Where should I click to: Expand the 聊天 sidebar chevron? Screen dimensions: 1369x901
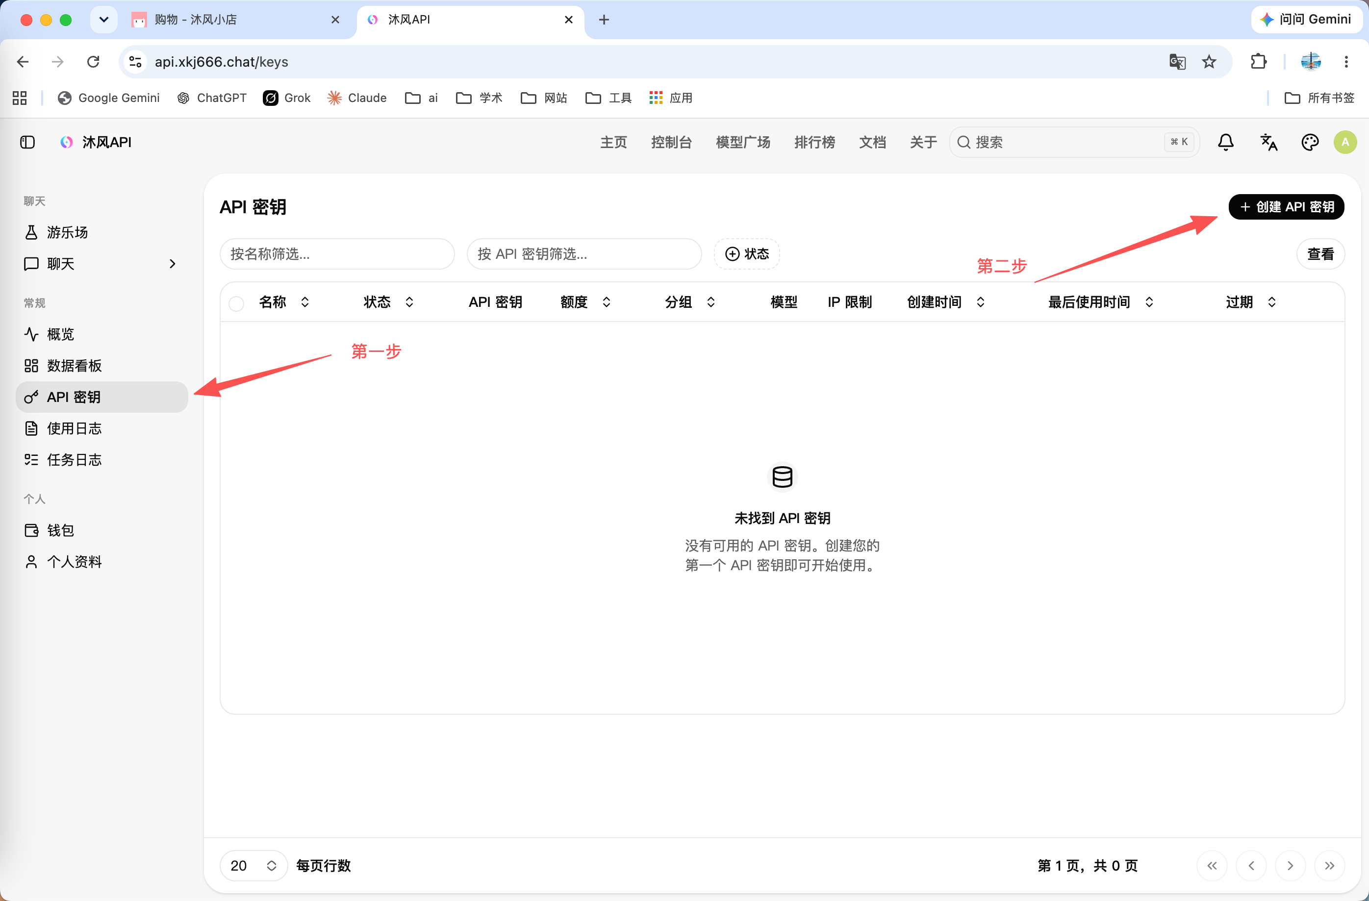coord(172,264)
